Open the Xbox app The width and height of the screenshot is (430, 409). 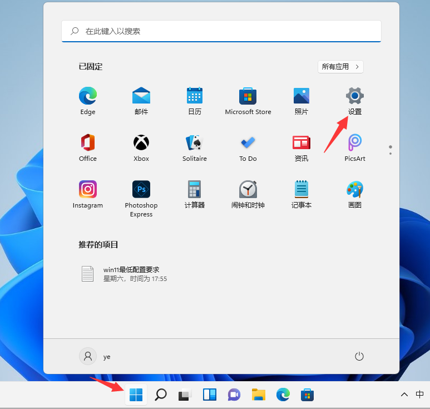(141, 147)
